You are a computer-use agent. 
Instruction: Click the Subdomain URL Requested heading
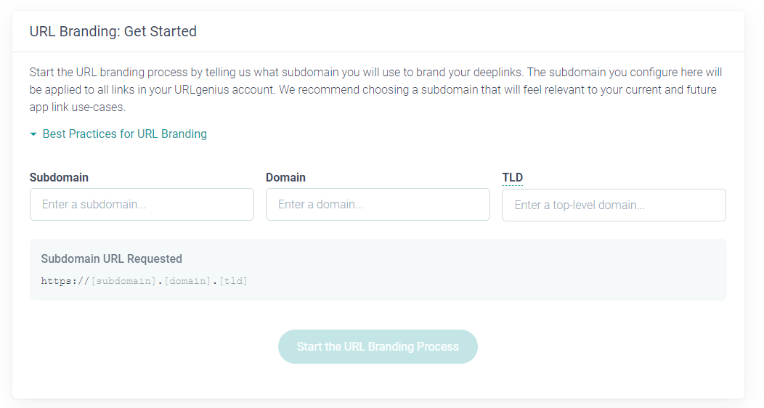coord(111,258)
